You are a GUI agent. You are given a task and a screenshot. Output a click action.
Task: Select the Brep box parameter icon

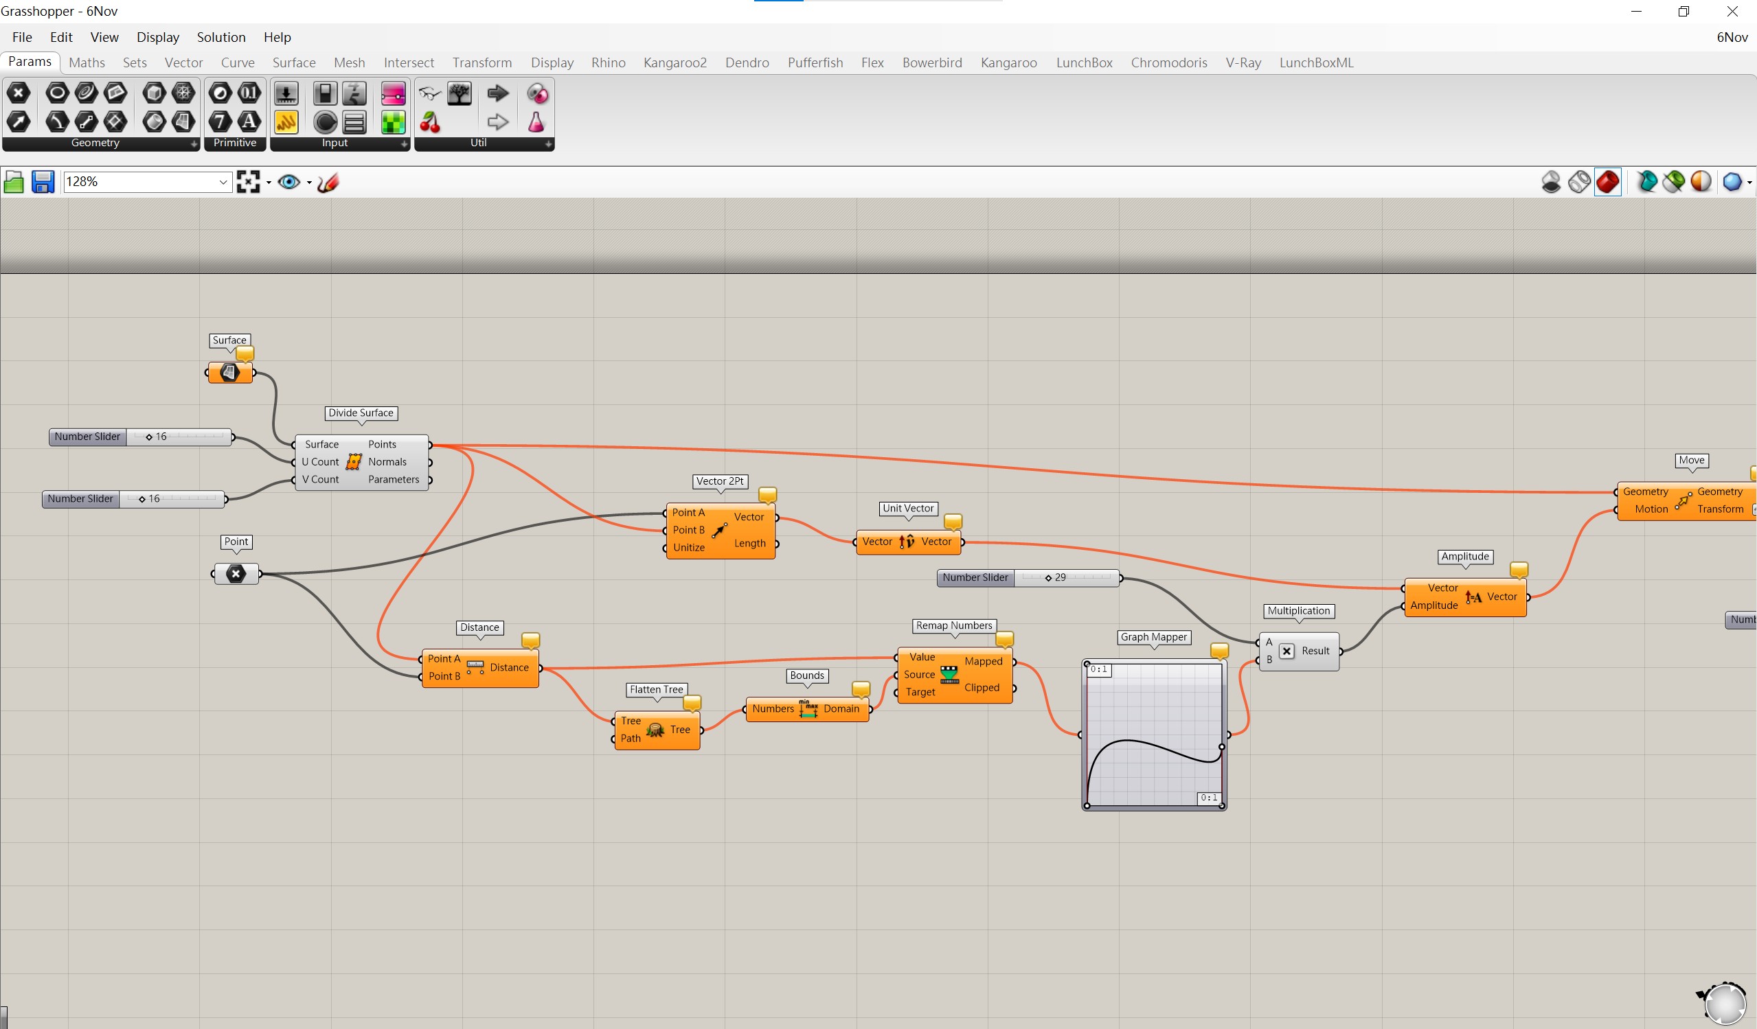(x=154, y=93)
